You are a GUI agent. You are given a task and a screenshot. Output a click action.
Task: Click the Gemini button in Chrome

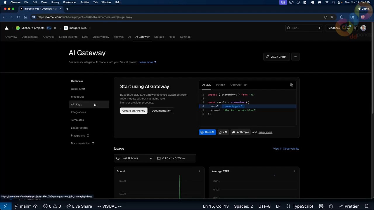[364, 9]
